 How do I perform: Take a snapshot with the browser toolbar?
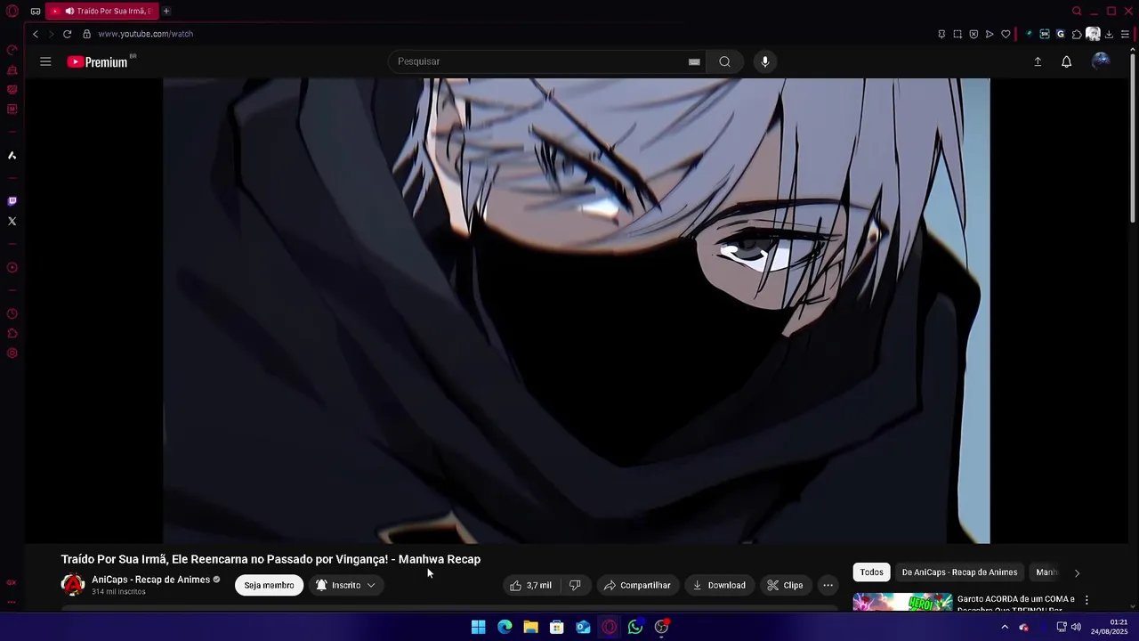(x=957, y=34)
